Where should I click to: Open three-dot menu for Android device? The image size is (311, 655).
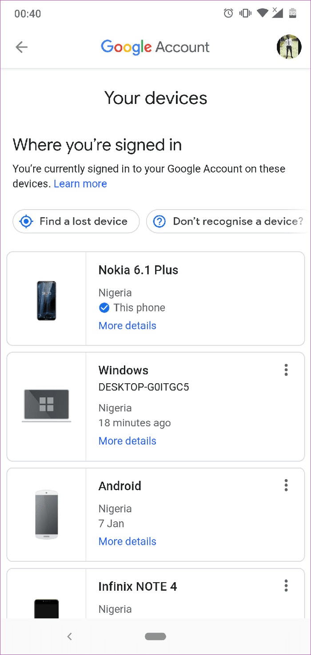(286, 485)
